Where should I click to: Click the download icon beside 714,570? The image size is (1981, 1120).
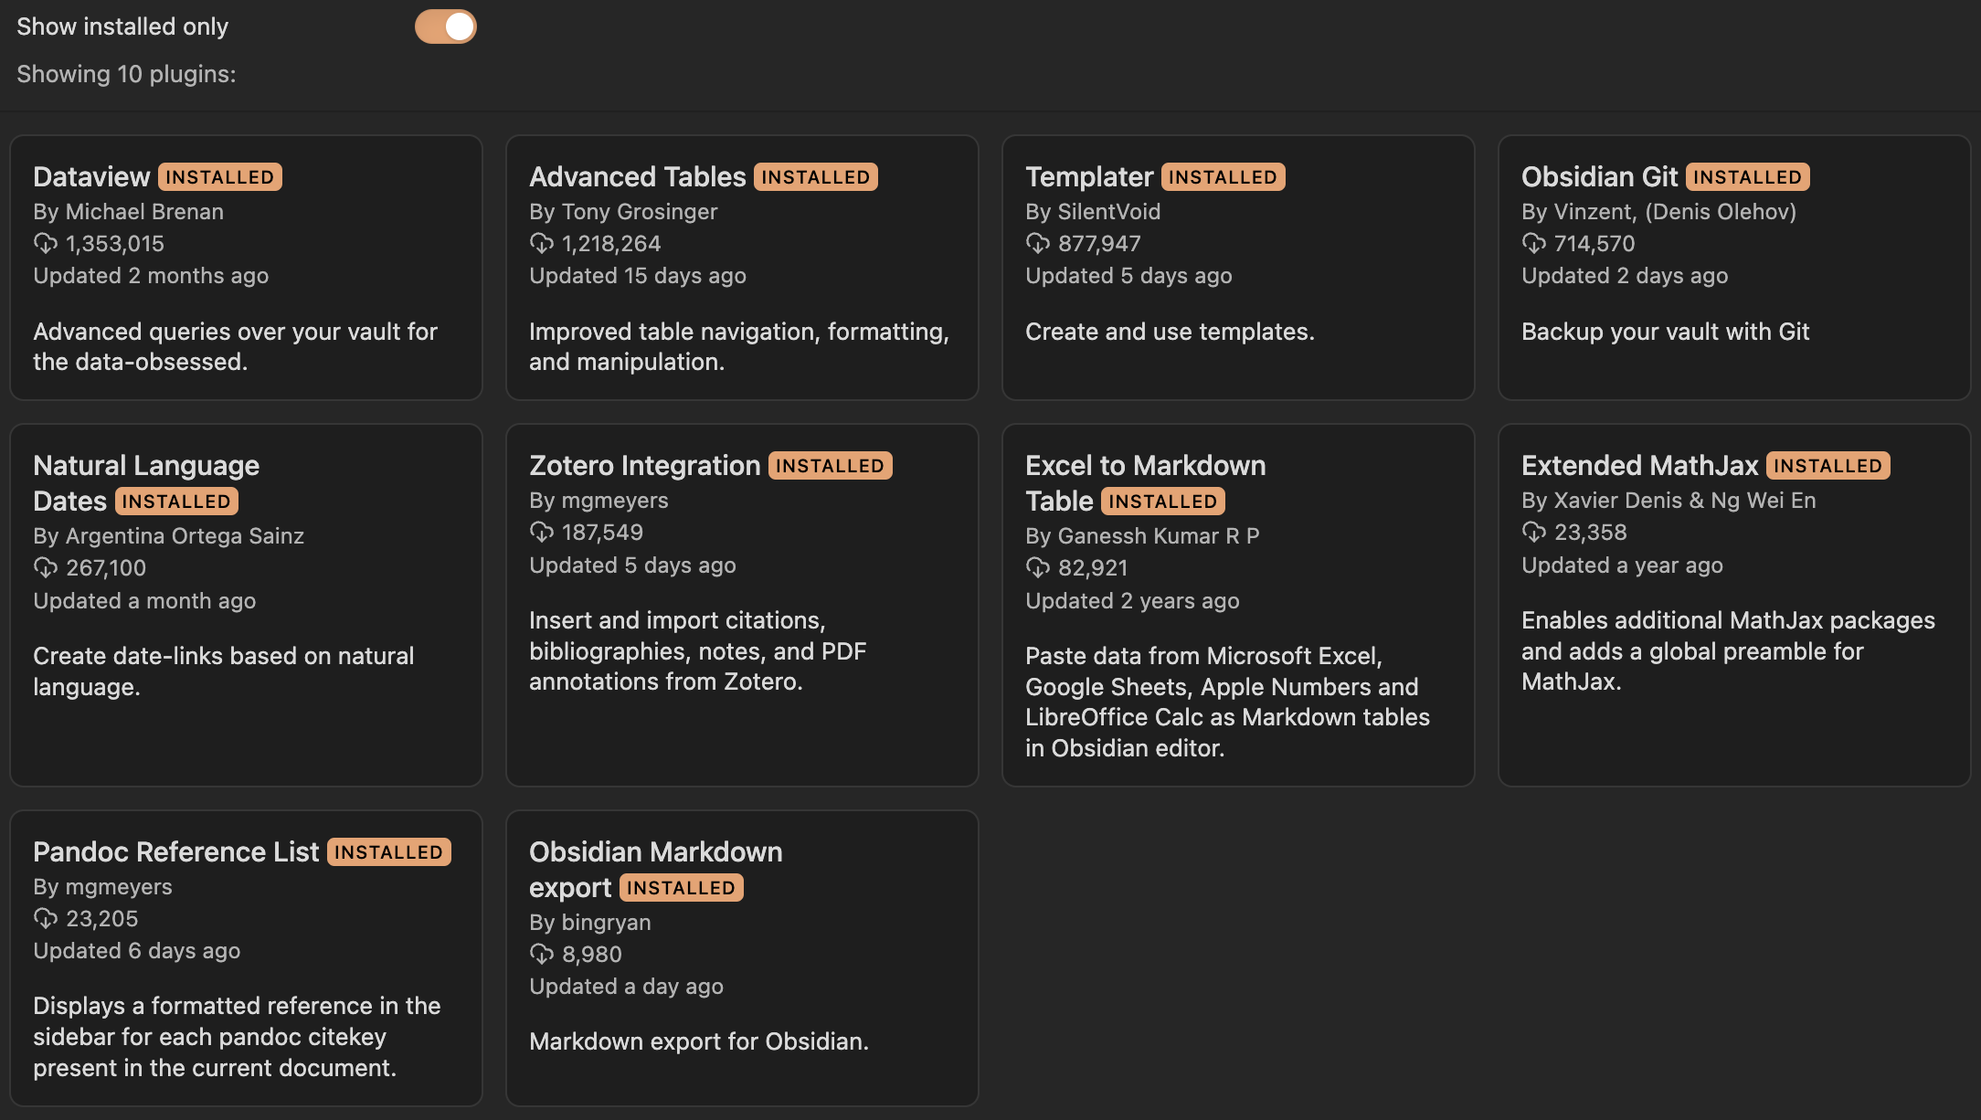[x=1534, y=244]
